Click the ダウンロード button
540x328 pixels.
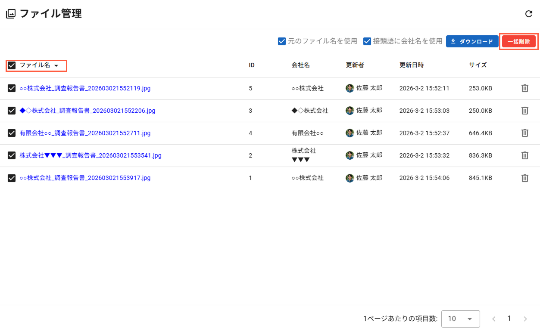point(472,41)
